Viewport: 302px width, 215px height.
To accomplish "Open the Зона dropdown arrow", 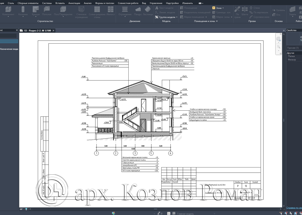I will click(223, 8).
